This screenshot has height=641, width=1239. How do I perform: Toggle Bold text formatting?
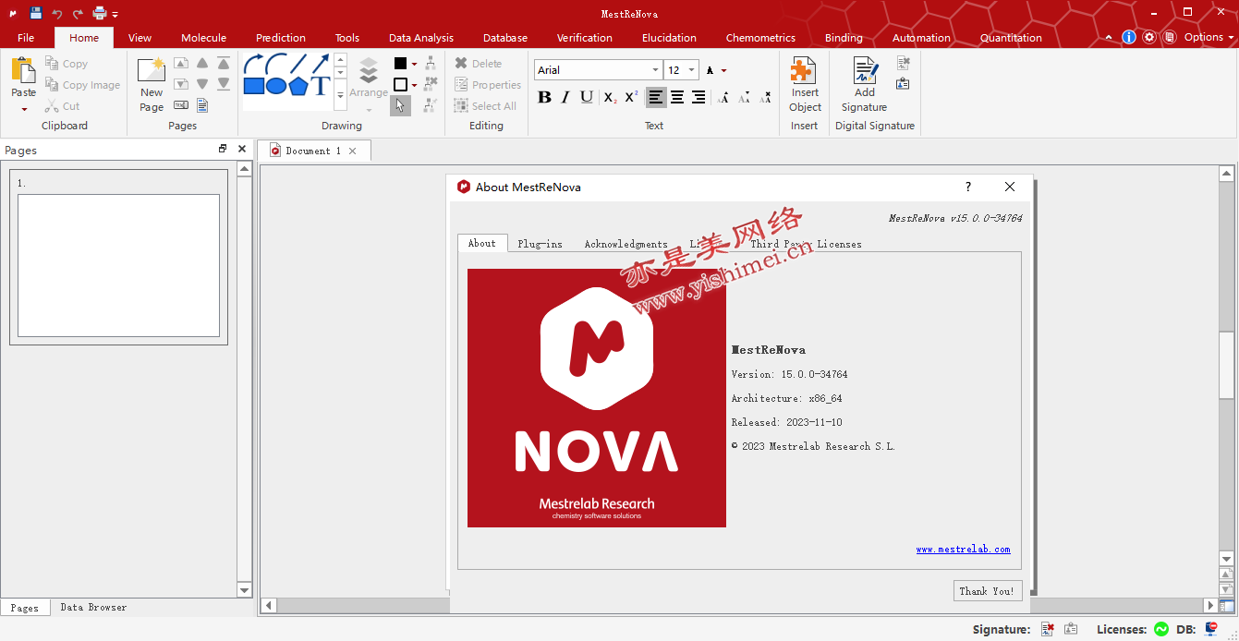tap(544, 97)
